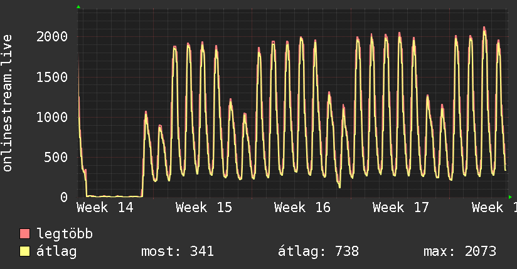
Task: Click the Week 16 axis label
Action: click(302, 208)
